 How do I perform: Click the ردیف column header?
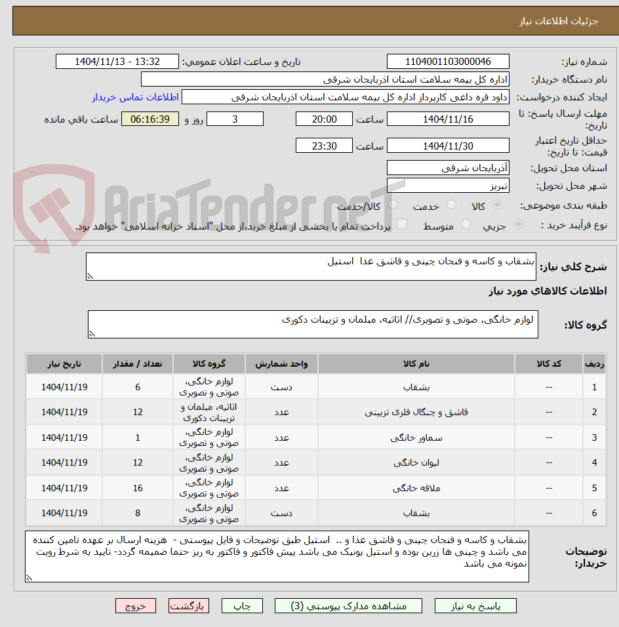pyautogui.click(x=595, y=364)
